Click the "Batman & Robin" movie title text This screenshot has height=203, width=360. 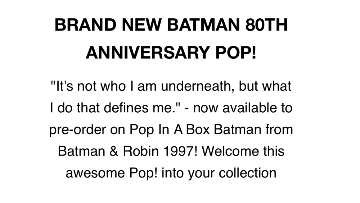(x=108, y=151)
